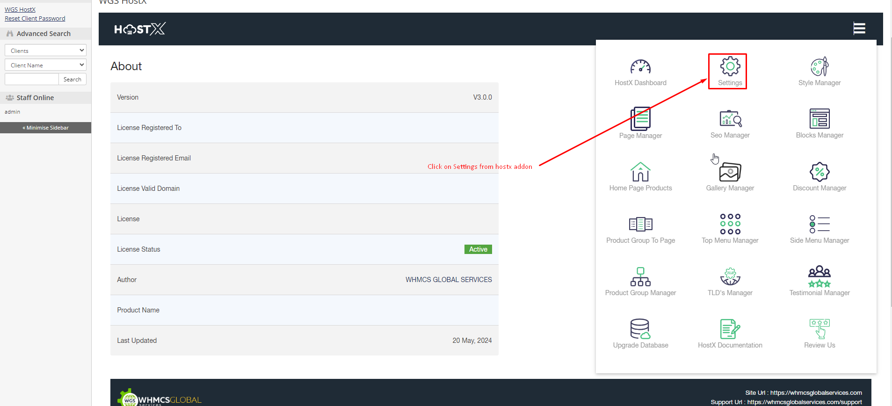892x406 pixels.
Task: Open Testimonial Manager icon
Action: 819,277
